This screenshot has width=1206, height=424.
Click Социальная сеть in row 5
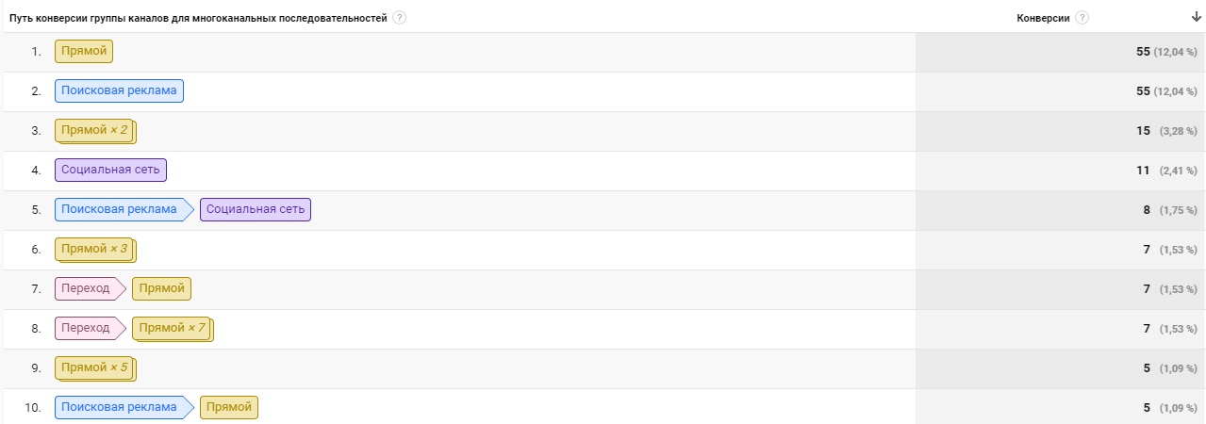[x=256, y=209]
